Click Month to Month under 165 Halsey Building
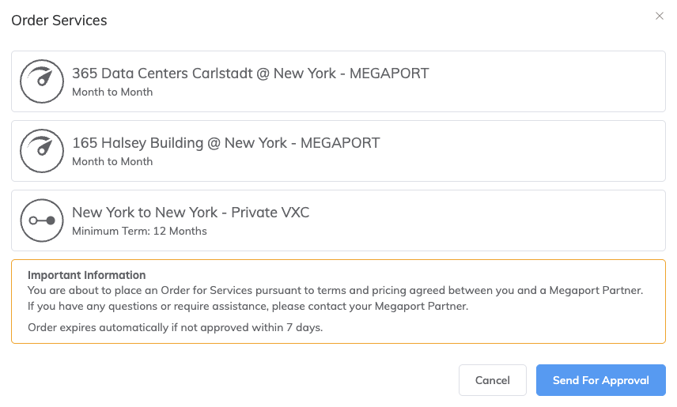 (112, 161)
